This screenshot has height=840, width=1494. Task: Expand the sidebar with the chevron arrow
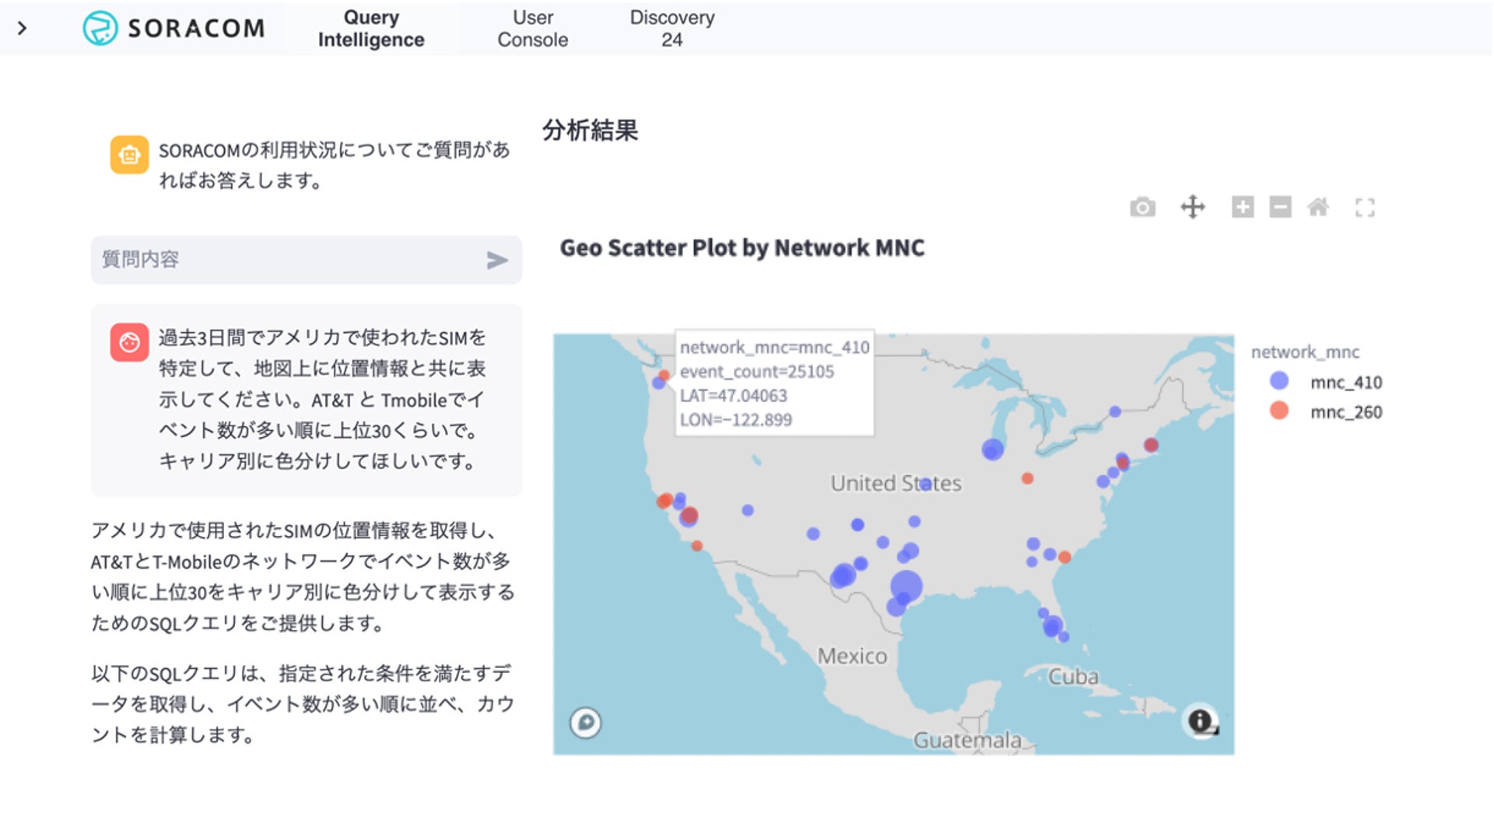click(22, 29)
